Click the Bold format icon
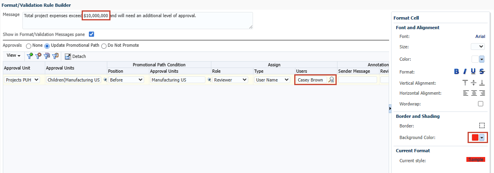 pyautogui.click(x=457, y=72)
